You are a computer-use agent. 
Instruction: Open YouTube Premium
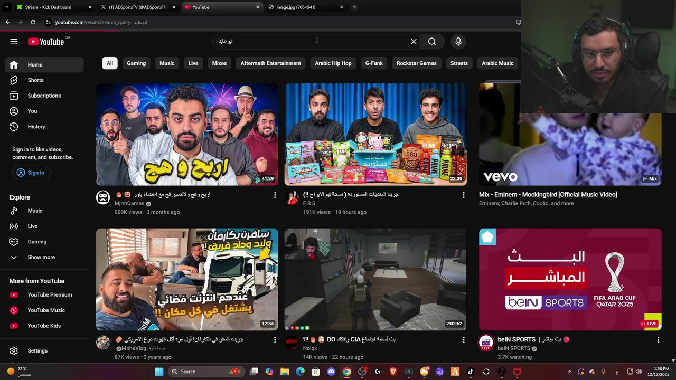point(44,295)
